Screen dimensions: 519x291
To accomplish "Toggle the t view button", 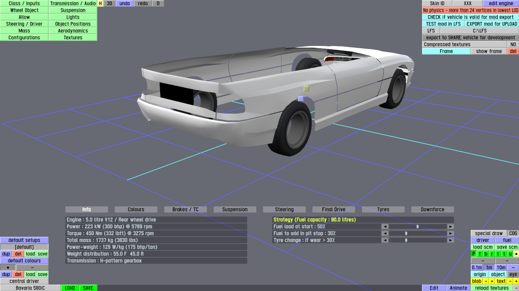I will (x=504, y=254).
